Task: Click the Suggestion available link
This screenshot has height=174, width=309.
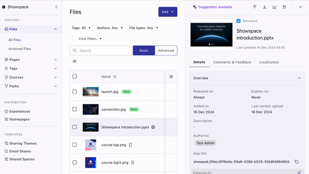Action: coord(215,7)
